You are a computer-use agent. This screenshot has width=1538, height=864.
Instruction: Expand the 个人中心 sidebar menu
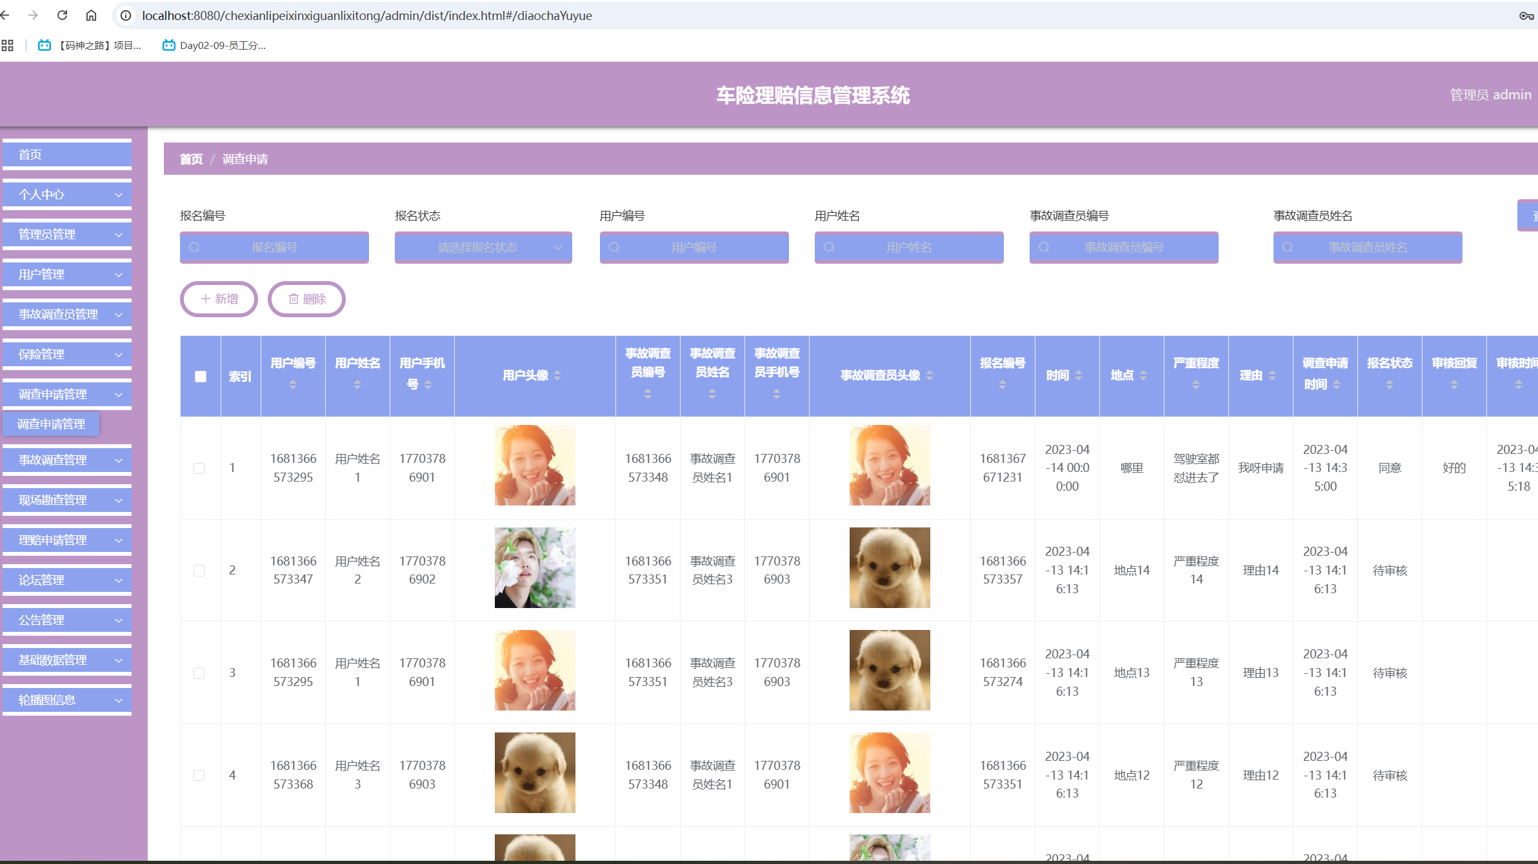[67, 194]
